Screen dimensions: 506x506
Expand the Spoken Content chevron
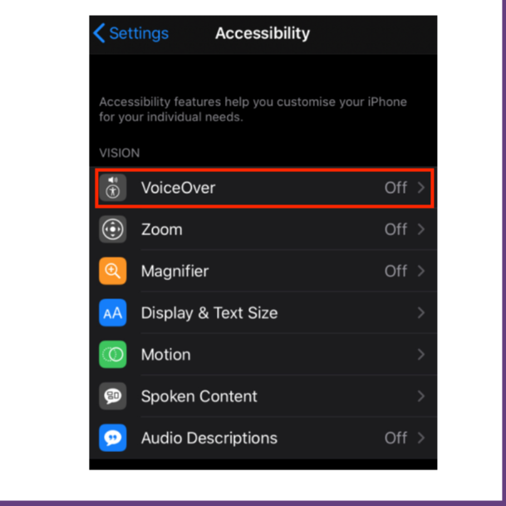click(x=420, y=396)
